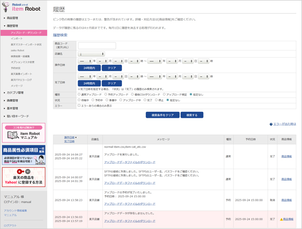Open オプションマスタ変更 in the sidebar

click(23, 62)
